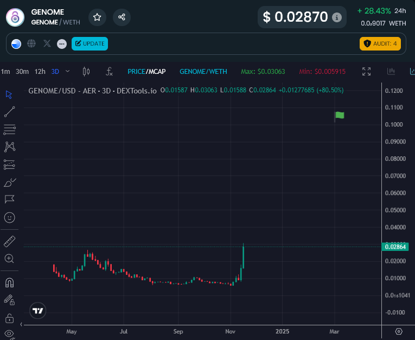Select the brush drawing tool
This screenshot has height=340, width=415.
point(10,182)
